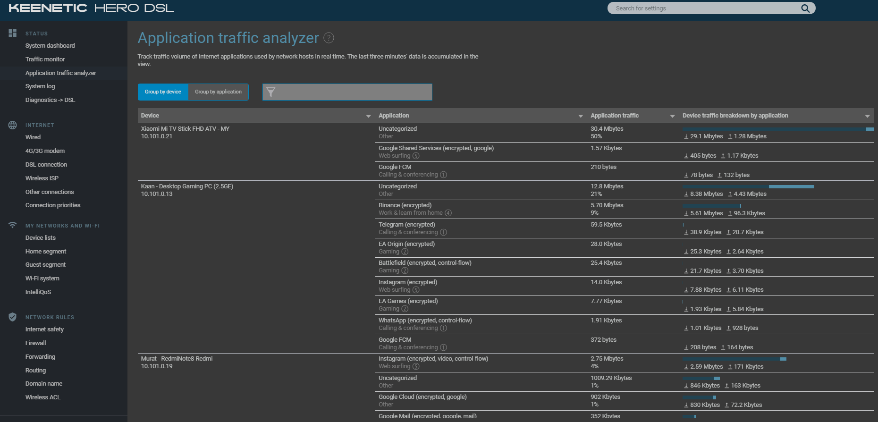Open the Application column sort arrow
This screenshot has height=422, width=878.
tap(581, 116)
